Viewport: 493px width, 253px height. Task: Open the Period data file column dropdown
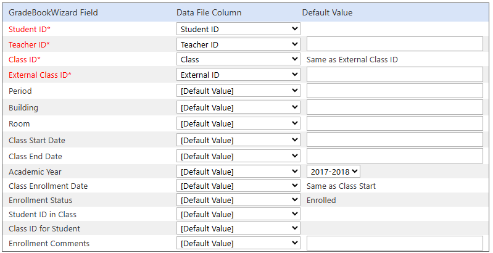pos(238,91)
